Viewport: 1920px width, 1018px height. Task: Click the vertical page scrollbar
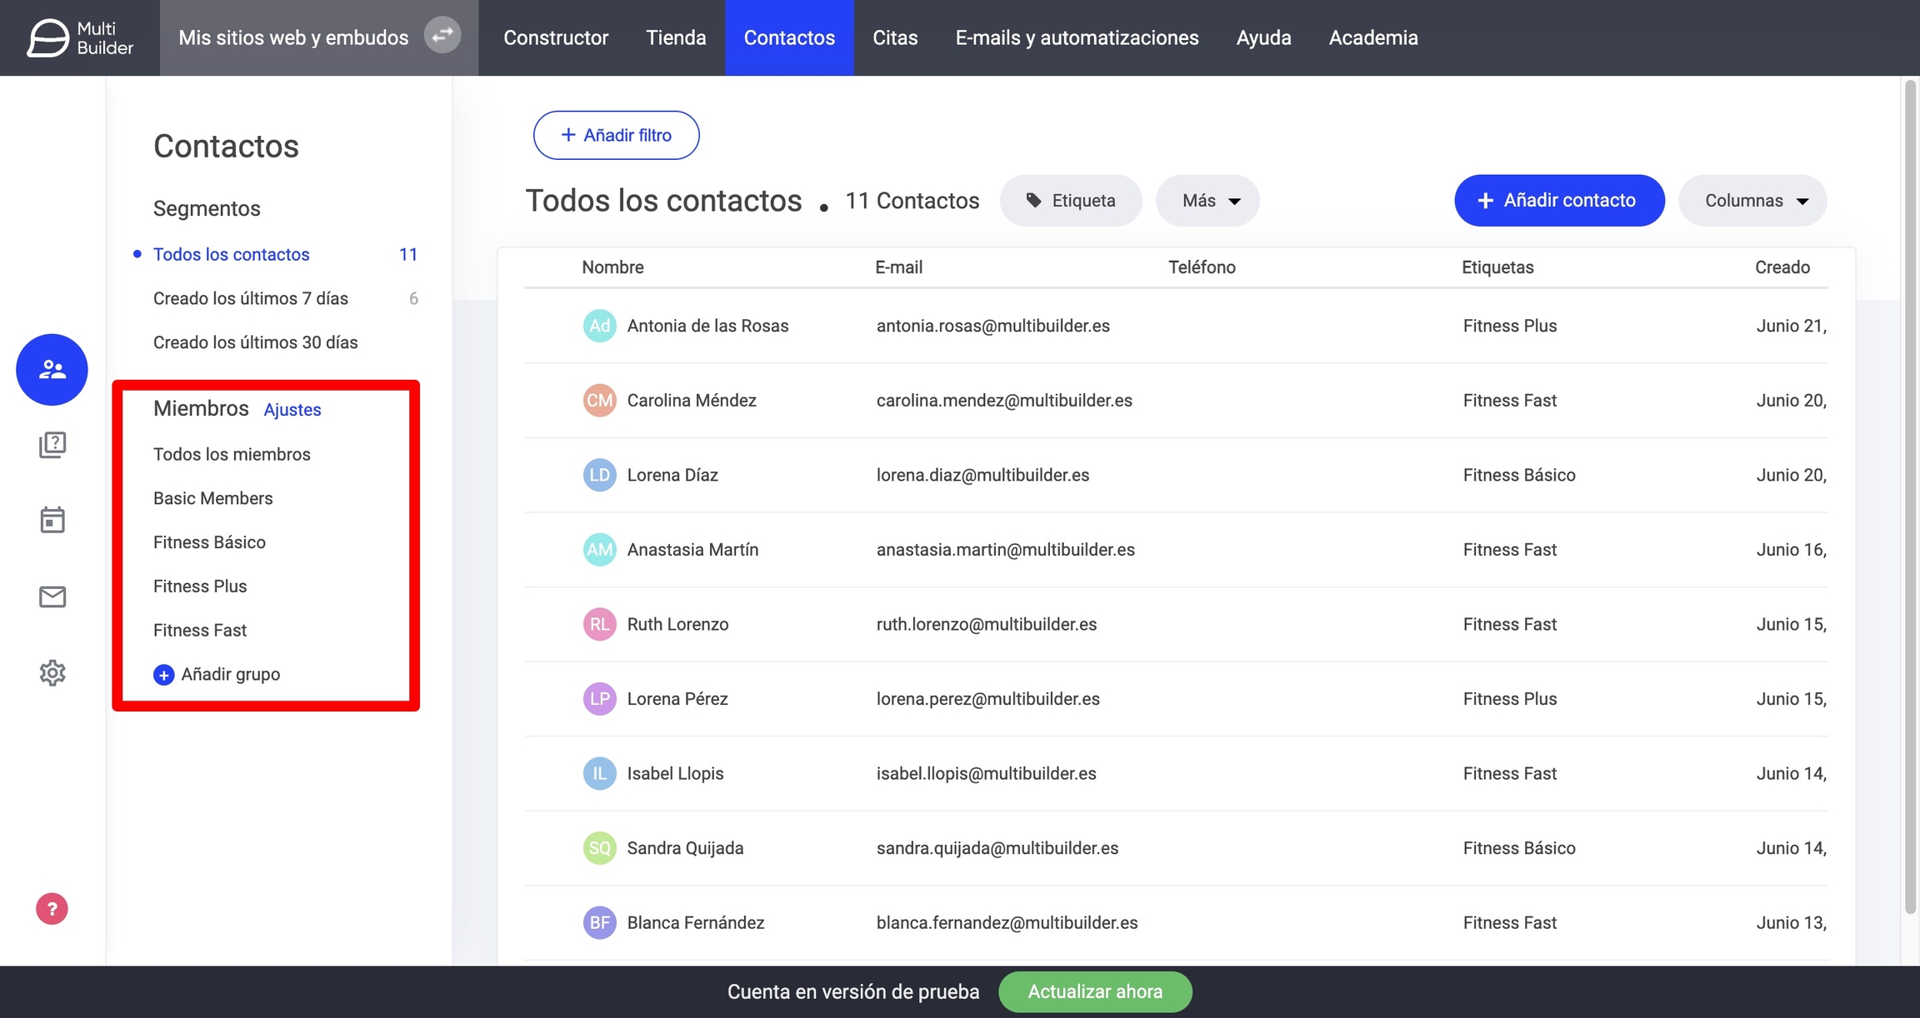1911,500
